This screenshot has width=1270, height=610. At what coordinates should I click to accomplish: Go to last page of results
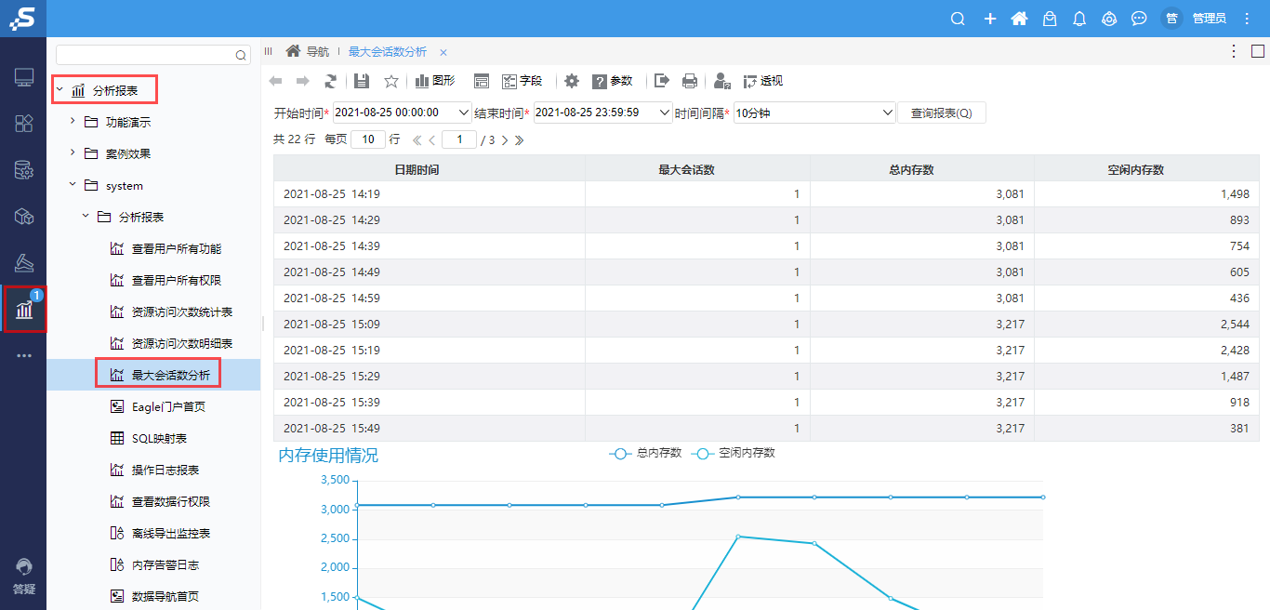coord(519,140)
